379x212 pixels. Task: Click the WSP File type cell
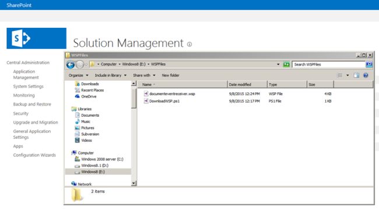[276, 94]
